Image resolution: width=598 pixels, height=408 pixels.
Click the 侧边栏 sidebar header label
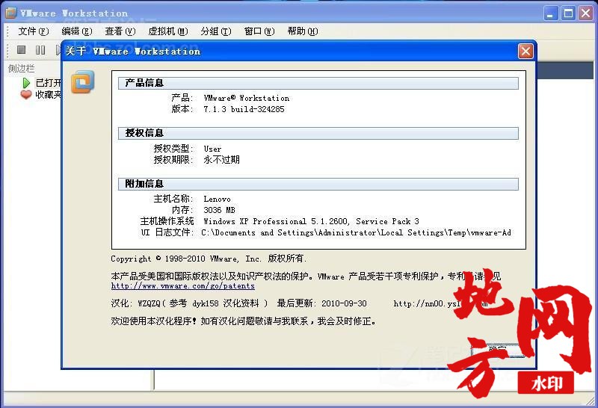pos(22,69)
